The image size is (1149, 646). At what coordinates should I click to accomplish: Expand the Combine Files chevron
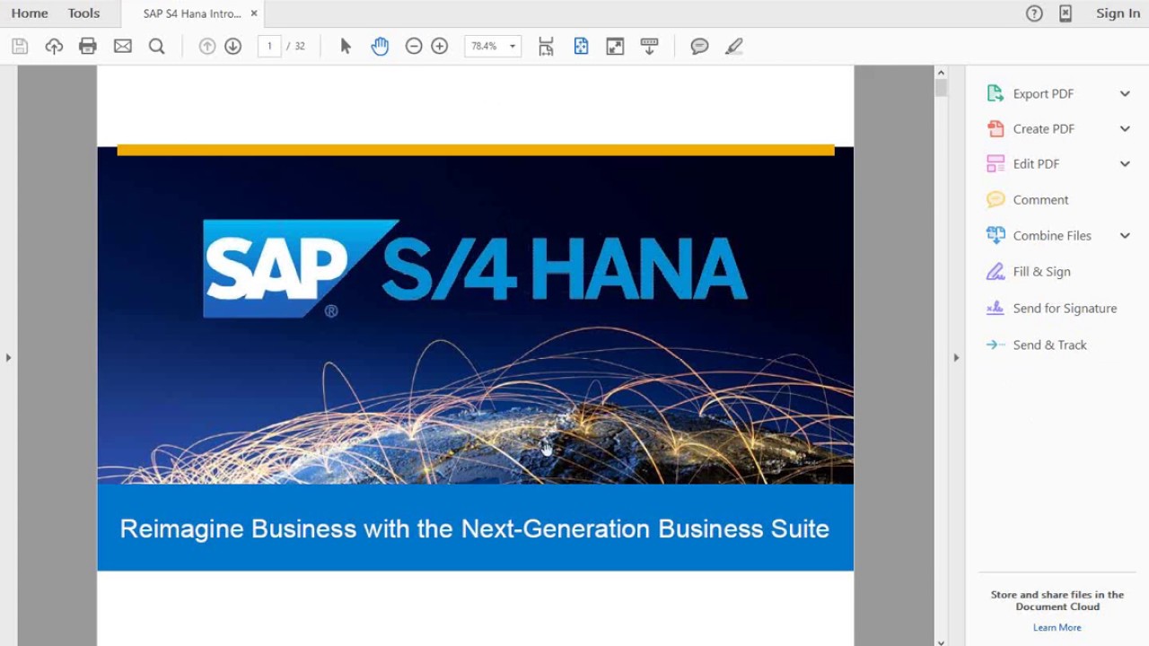(1125, 235)
